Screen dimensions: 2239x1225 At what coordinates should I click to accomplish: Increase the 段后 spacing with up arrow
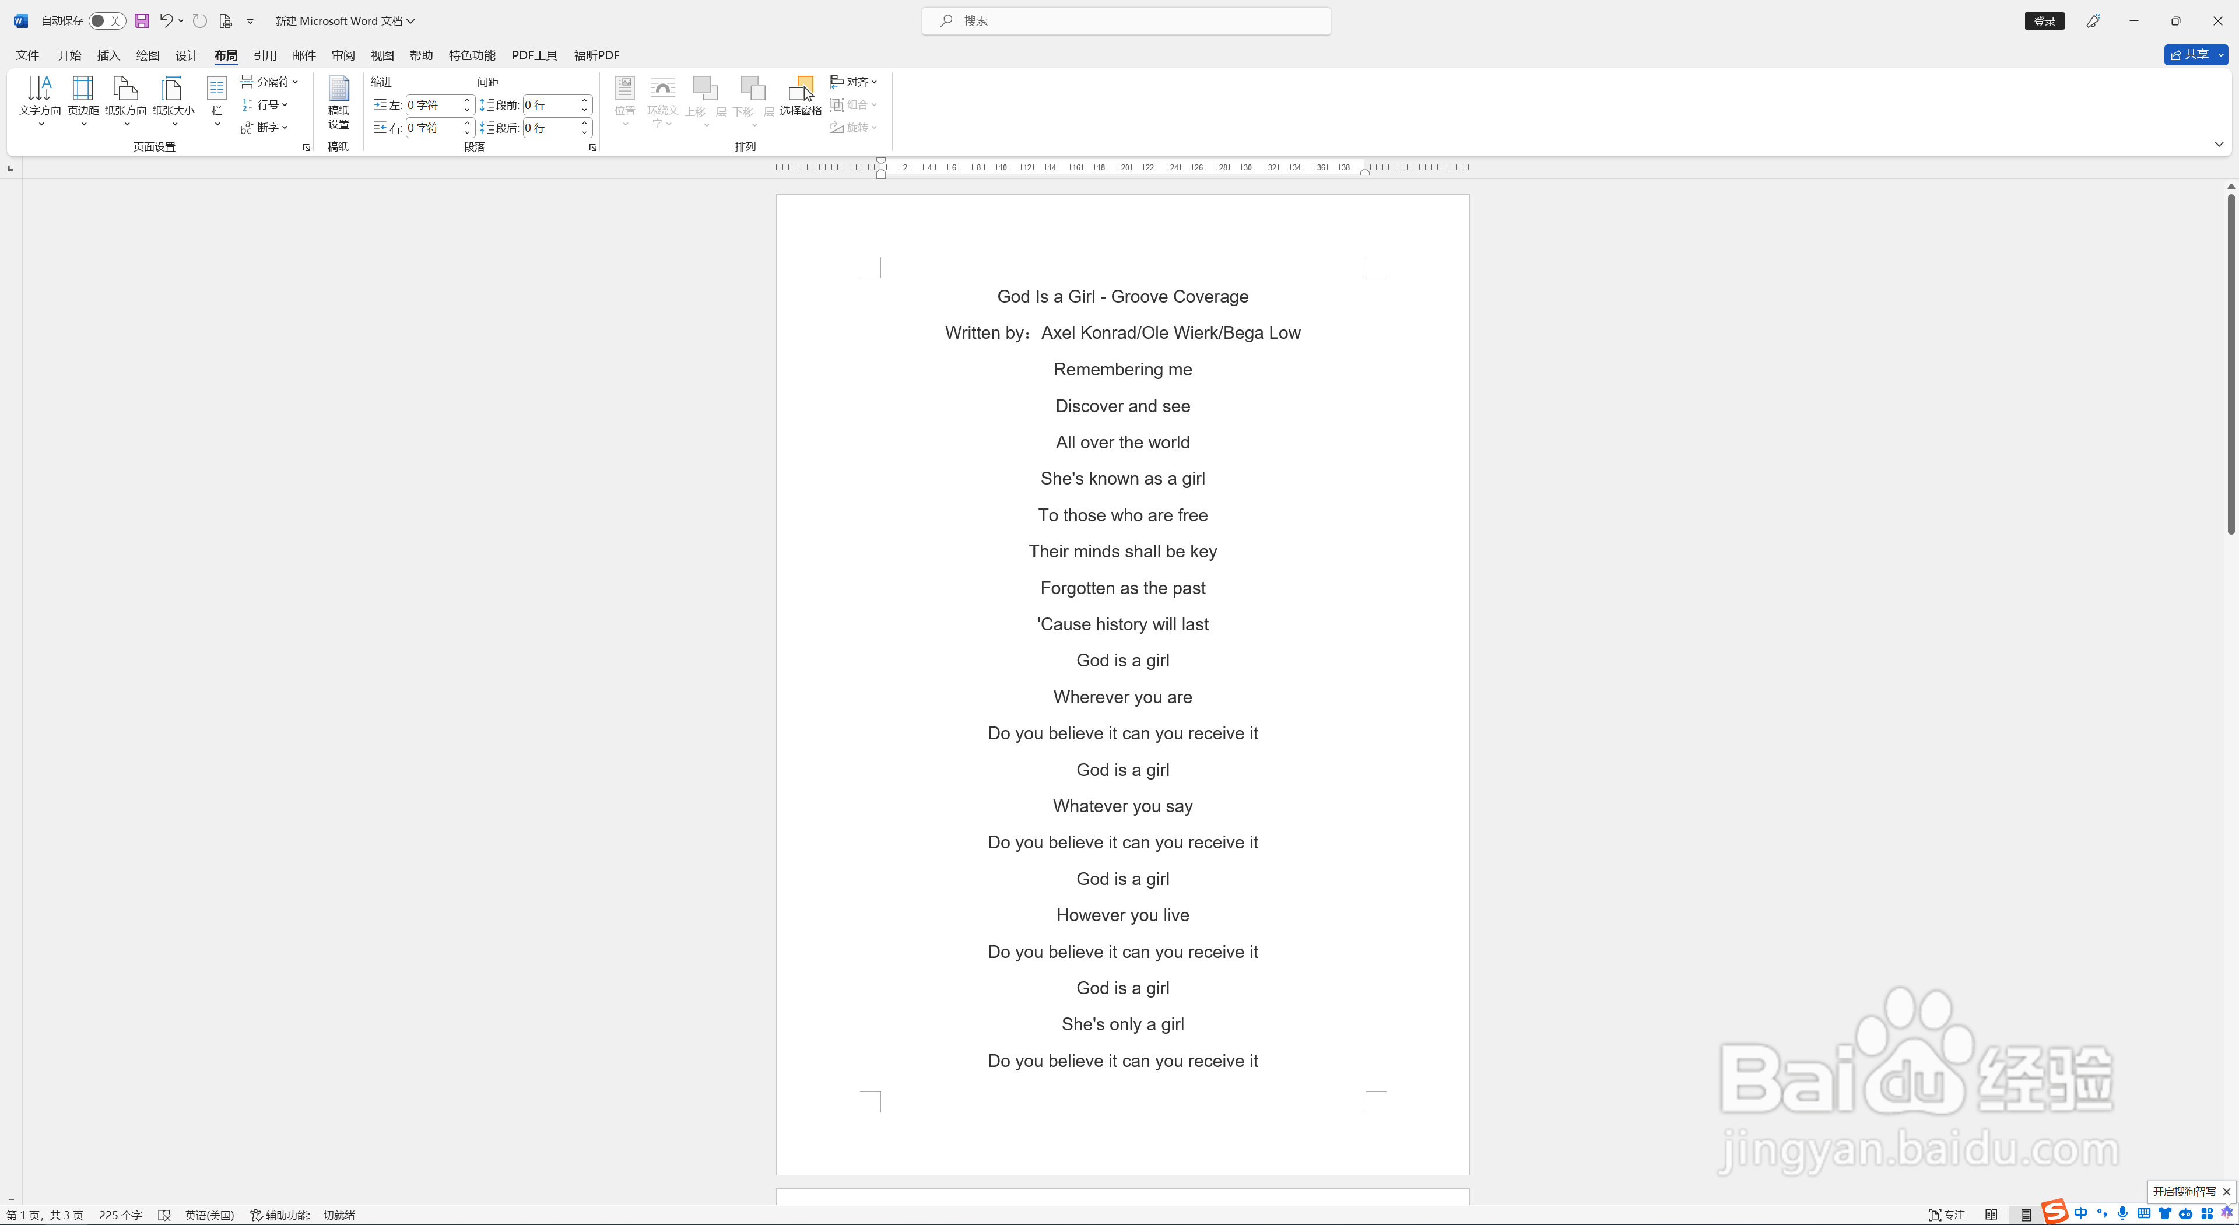(x=585, y=122)
